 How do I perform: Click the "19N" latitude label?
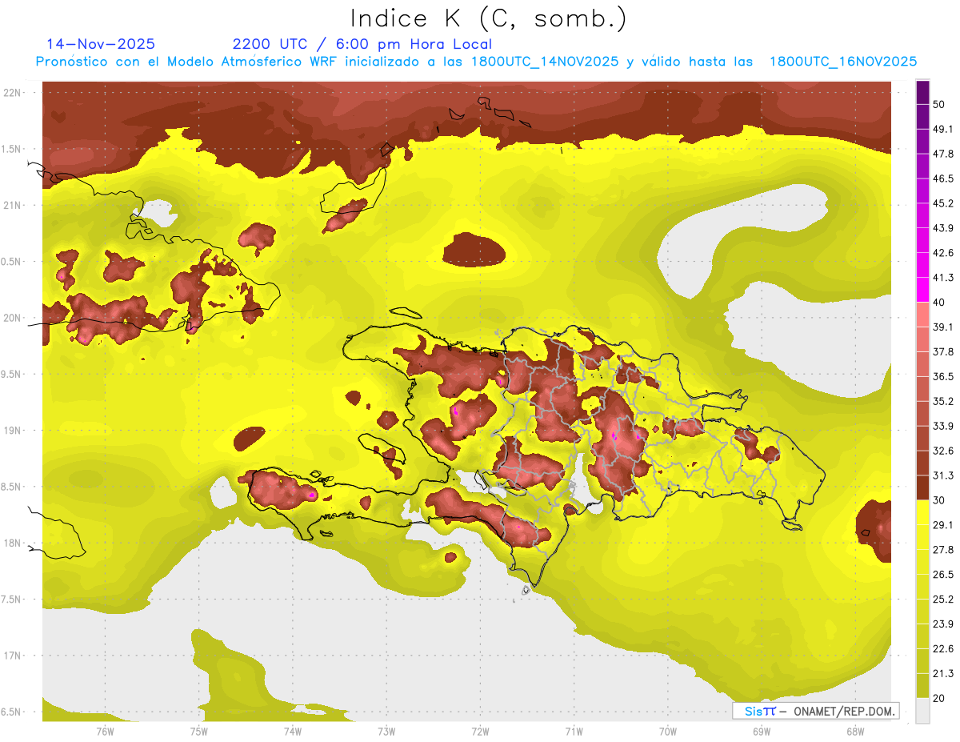(x=13, y=431)
